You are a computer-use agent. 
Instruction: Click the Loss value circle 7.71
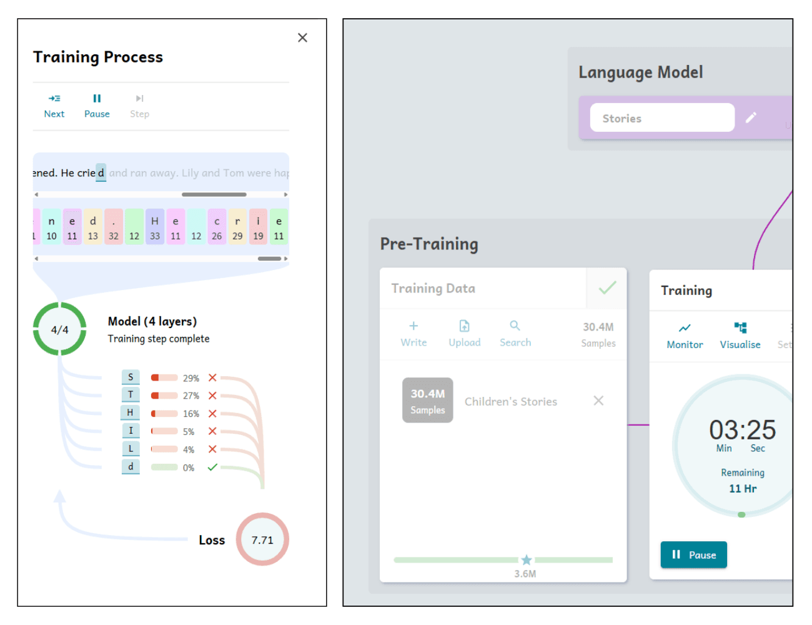tap(262, 539)
